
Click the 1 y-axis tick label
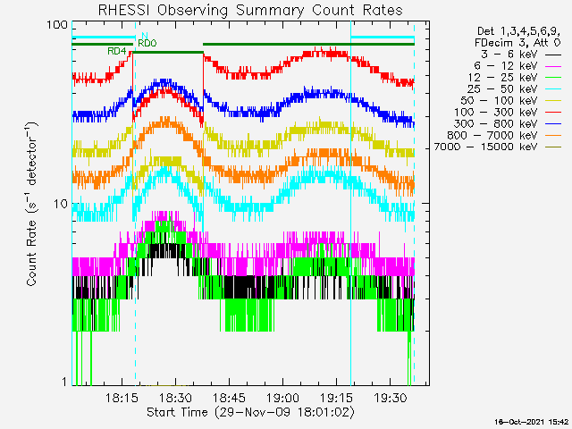65,382
